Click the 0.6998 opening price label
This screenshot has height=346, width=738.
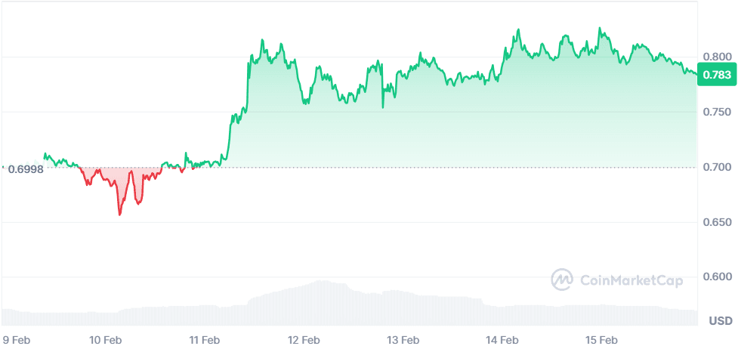pyautogui.click(x=25, y=168)
